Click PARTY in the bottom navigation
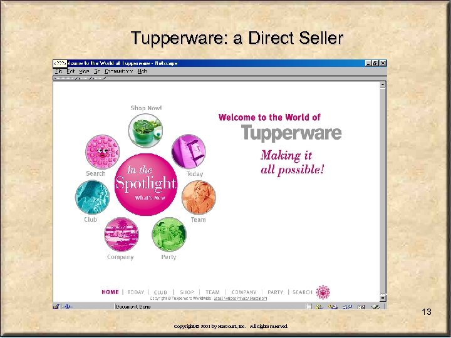 click(275, 292)
